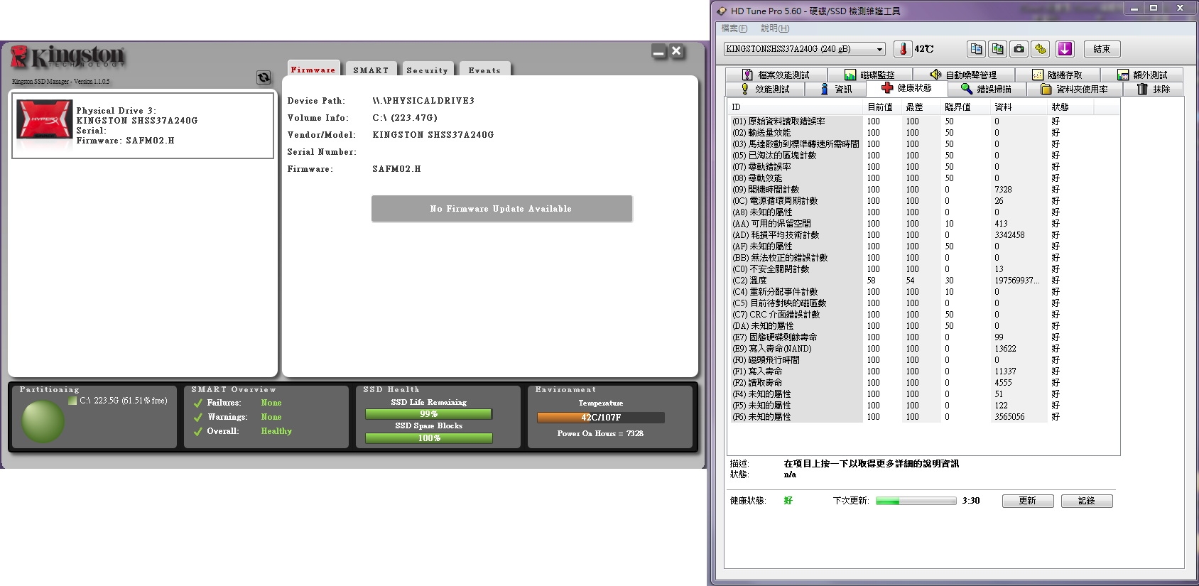Click the purple down-arrow minimize-to-tray icon

point(1065,48)
